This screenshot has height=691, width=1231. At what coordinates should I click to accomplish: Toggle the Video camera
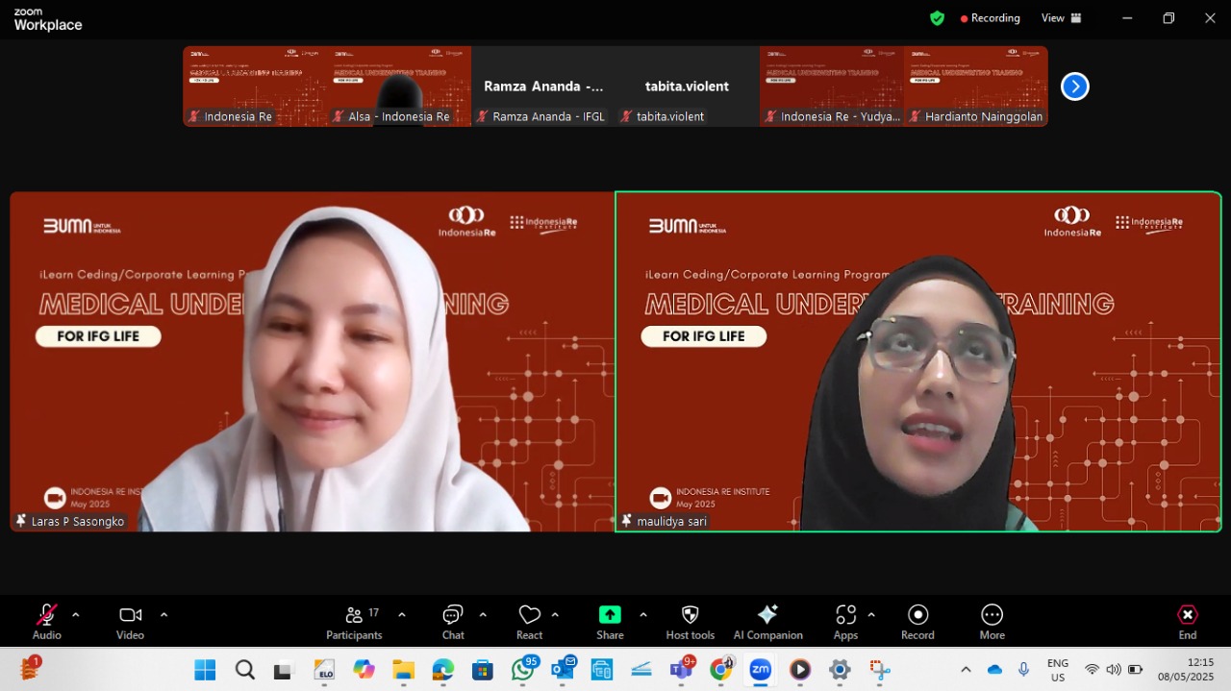coord(131,622)
